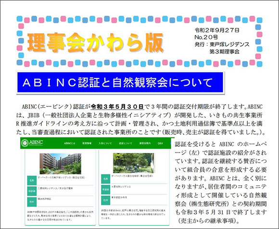Click the 名称 label in the right card
Viewport: 279px width, 229px height.
[106, 179]
